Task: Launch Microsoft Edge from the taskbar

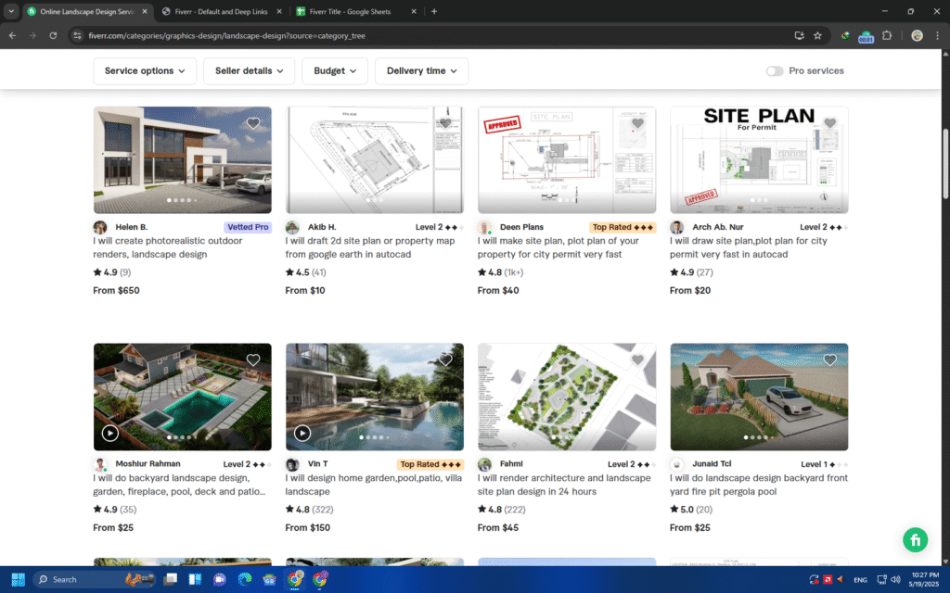Action: click(x=245, y=579)
